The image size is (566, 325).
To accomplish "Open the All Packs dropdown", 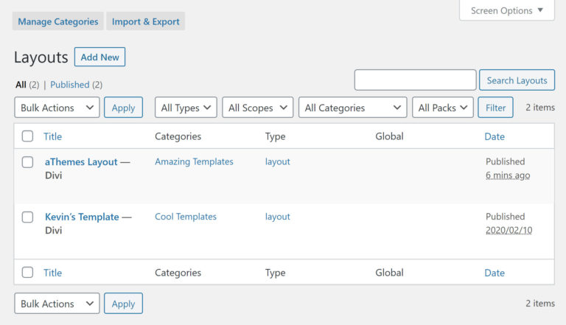I will (x=442, y=108).
